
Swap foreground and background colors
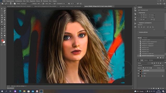click(5, 40)
